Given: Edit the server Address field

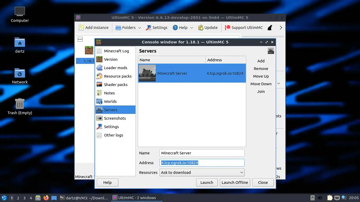Looking at the screenshot, I should pos(202,163).
